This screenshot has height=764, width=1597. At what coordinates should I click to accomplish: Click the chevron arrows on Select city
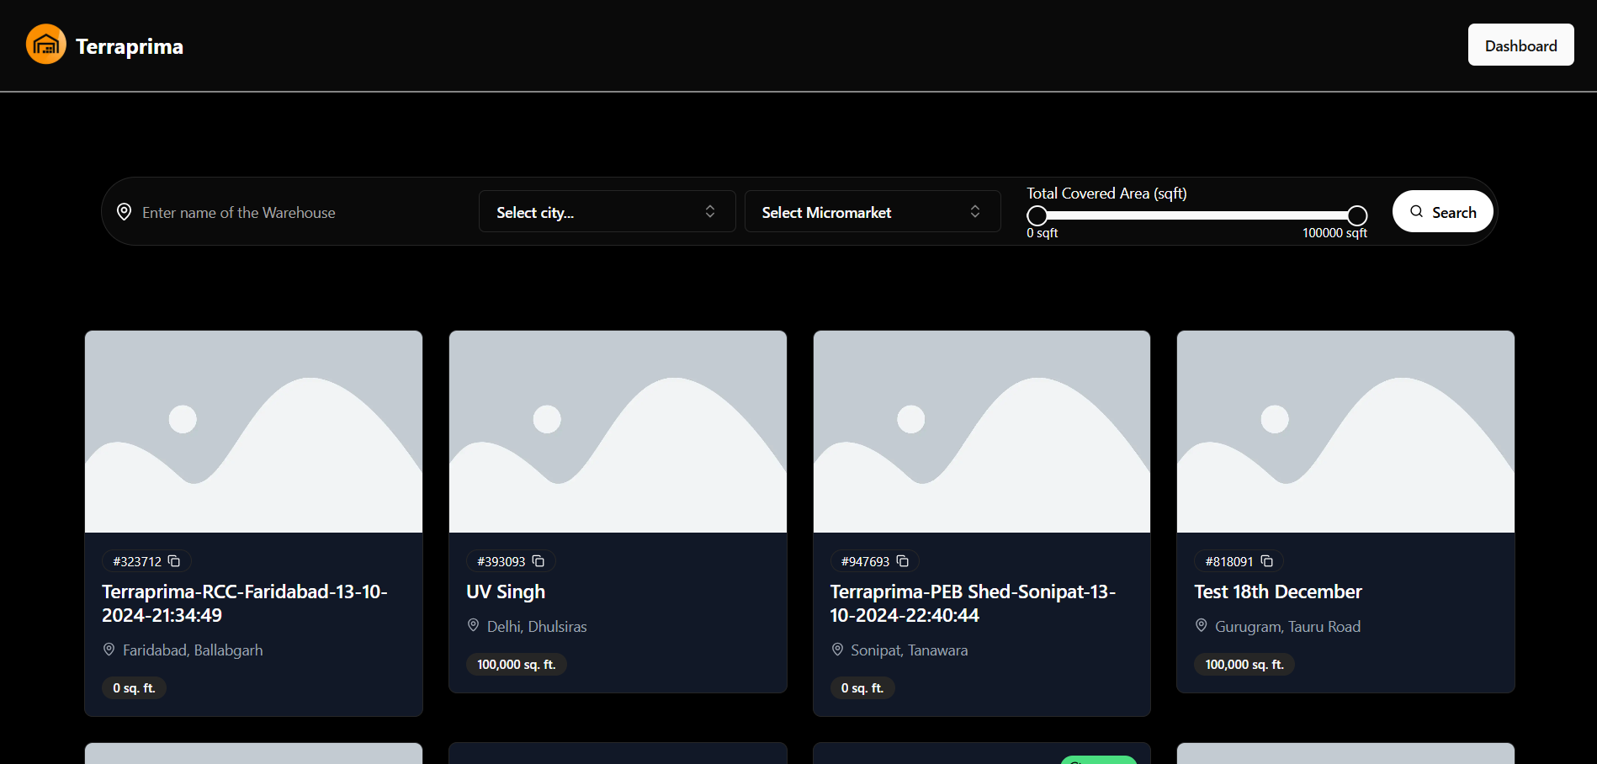coord(710,212)
